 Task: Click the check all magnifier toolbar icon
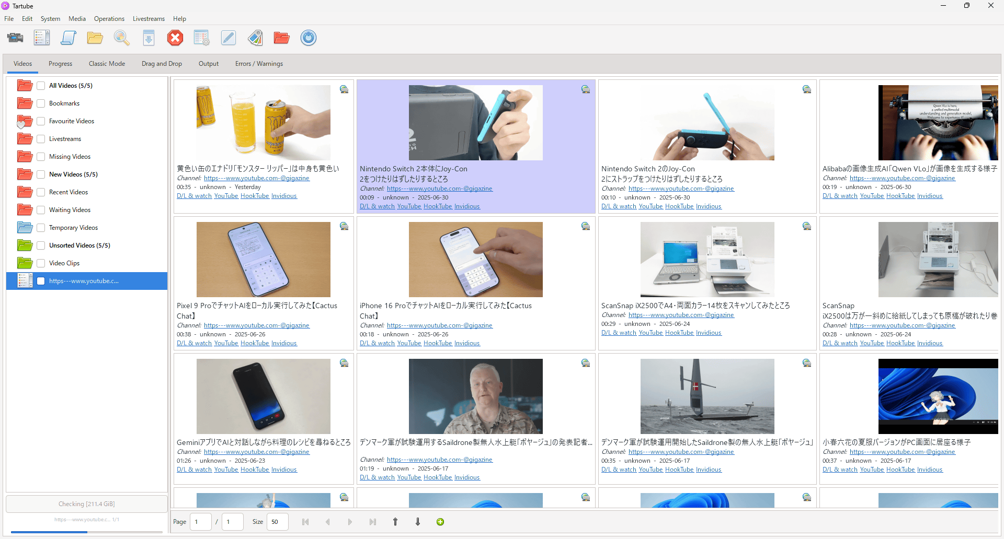coord(122,38)
